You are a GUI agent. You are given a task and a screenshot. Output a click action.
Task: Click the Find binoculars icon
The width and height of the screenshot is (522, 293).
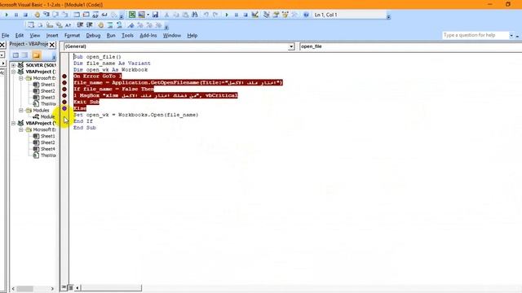click(x=195, y=15)
